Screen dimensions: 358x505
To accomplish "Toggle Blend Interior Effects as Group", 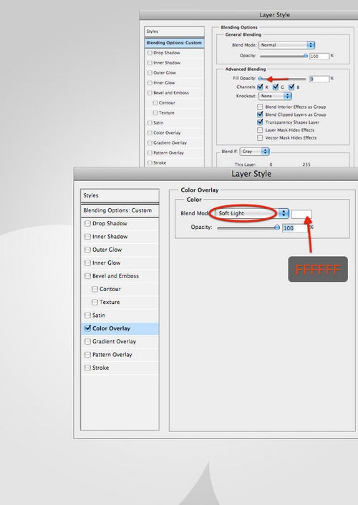I will tap(260, 107).
